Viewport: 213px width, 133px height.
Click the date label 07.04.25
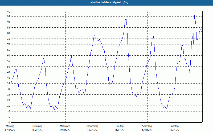[x=10, y=130]
